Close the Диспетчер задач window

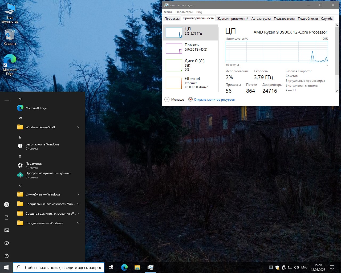tap(333, 5)
